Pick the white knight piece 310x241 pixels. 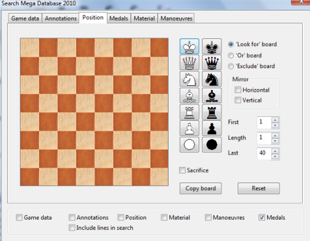click(x=190, y=79)
